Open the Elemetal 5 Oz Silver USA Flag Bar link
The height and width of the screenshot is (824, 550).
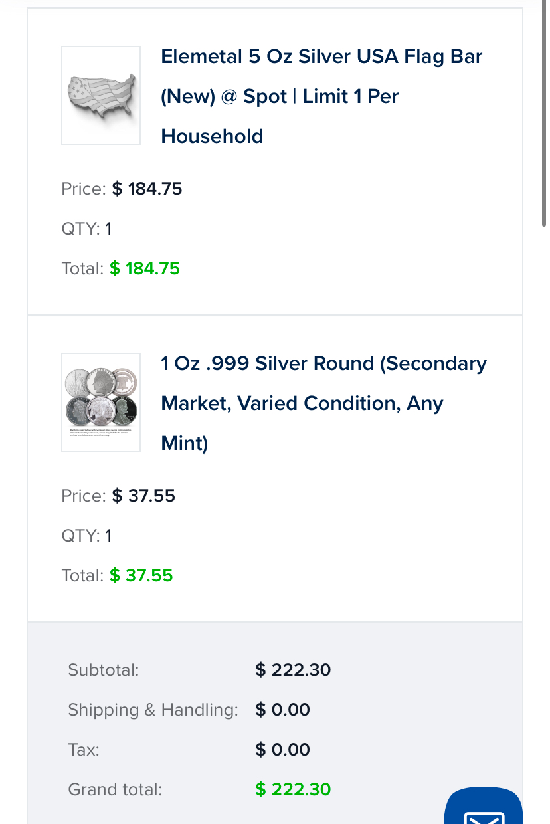click(322, 96)
